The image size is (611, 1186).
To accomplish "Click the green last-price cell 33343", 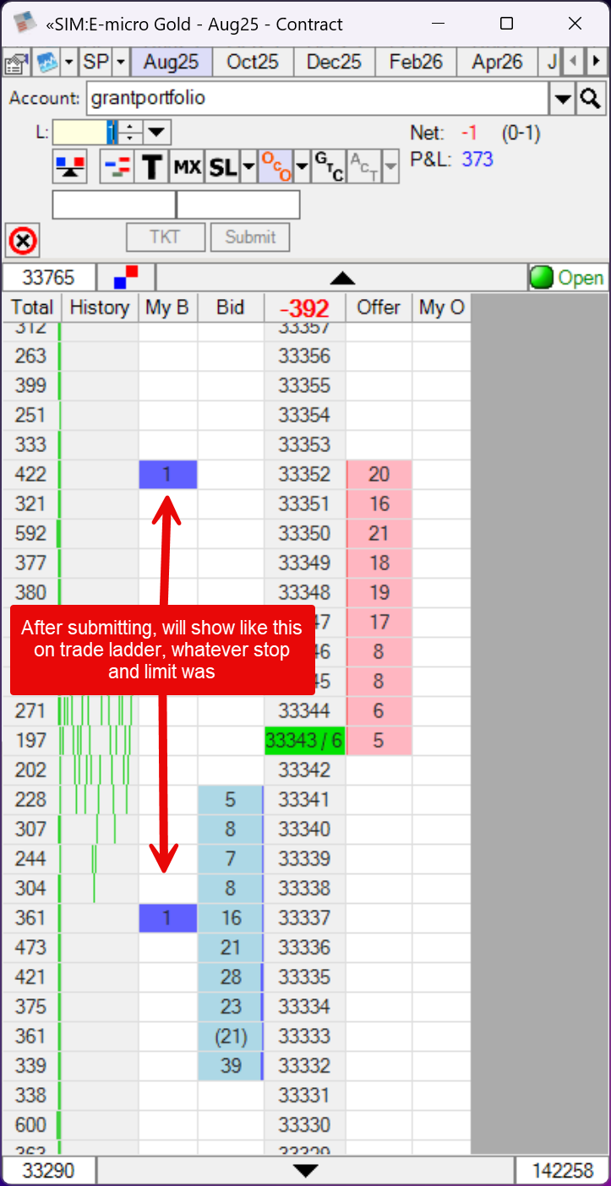I will 304,741.
